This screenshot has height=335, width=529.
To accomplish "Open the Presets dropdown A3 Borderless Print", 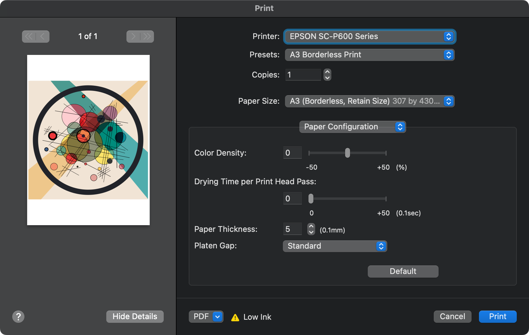I will pyautogui.click(x=370, y=55).
